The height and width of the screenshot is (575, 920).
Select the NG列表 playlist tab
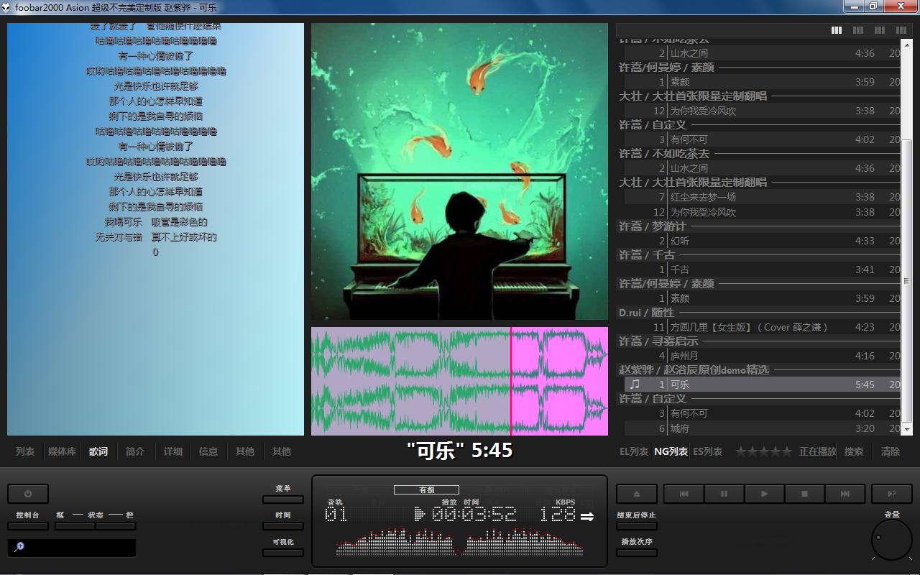pyautogui.click(x=671, y=451)
